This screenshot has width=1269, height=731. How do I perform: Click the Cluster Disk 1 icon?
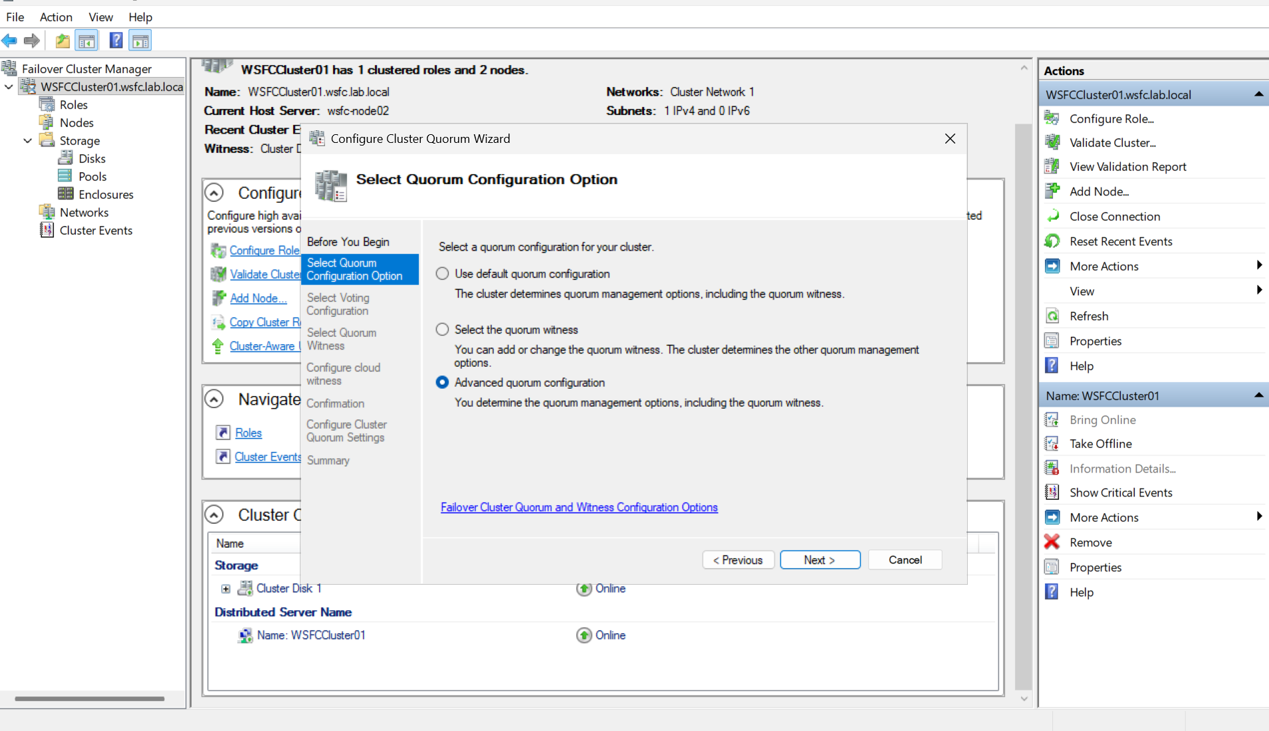pos(245,588)
